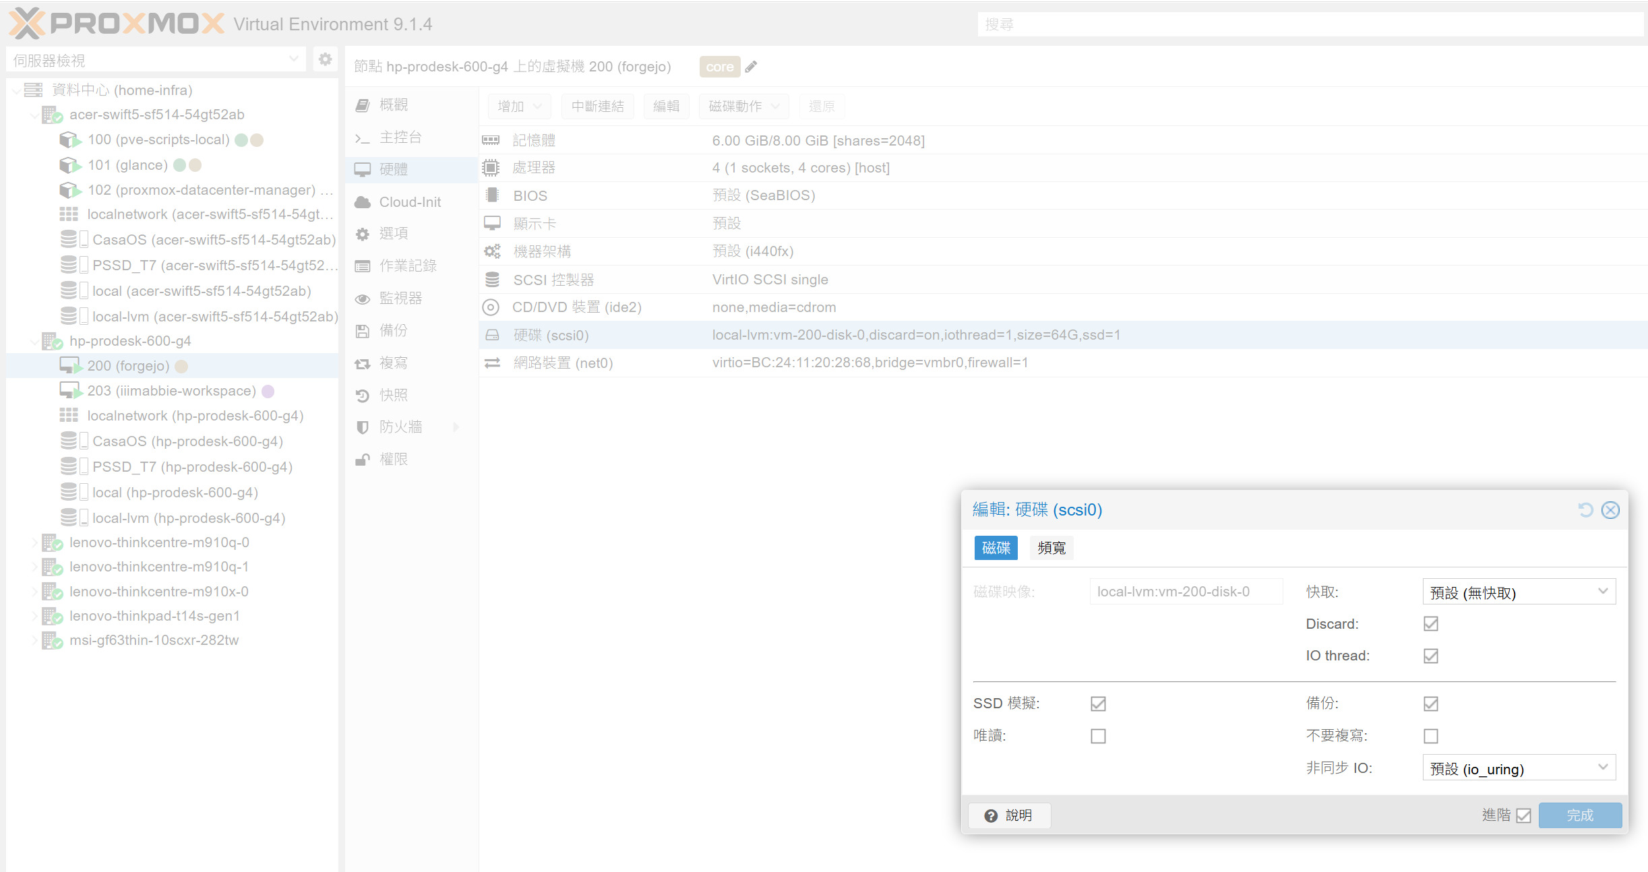Click the core tag label
Viewport: 1648px width, 872px height.
click(720, 67)
